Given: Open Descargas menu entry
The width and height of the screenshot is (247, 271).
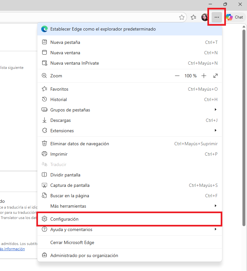Looking at the screenshot, I should [130, 120].
